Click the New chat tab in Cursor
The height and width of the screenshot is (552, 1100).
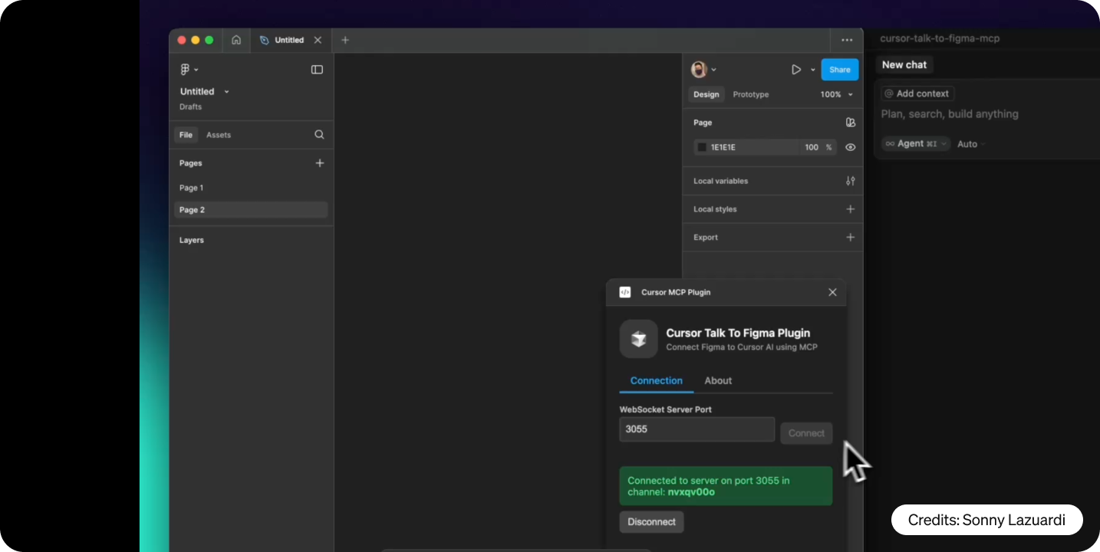click(x=904, y=65)
